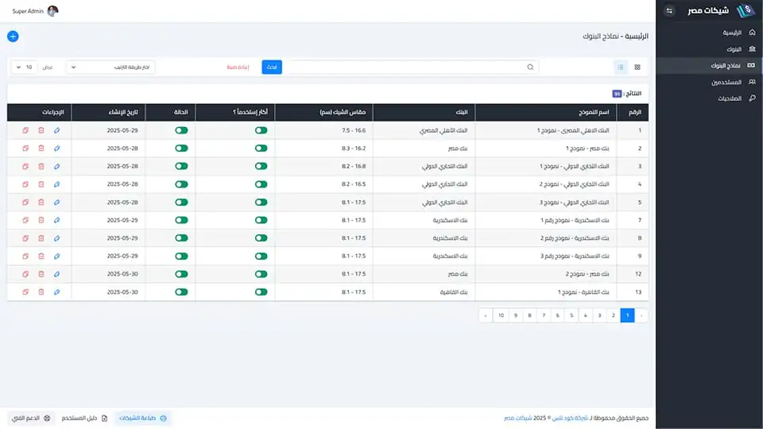Go to pagination page 10
Viewport: 763px width, 429px height.
pyautogui.click(x=501, y=315)
